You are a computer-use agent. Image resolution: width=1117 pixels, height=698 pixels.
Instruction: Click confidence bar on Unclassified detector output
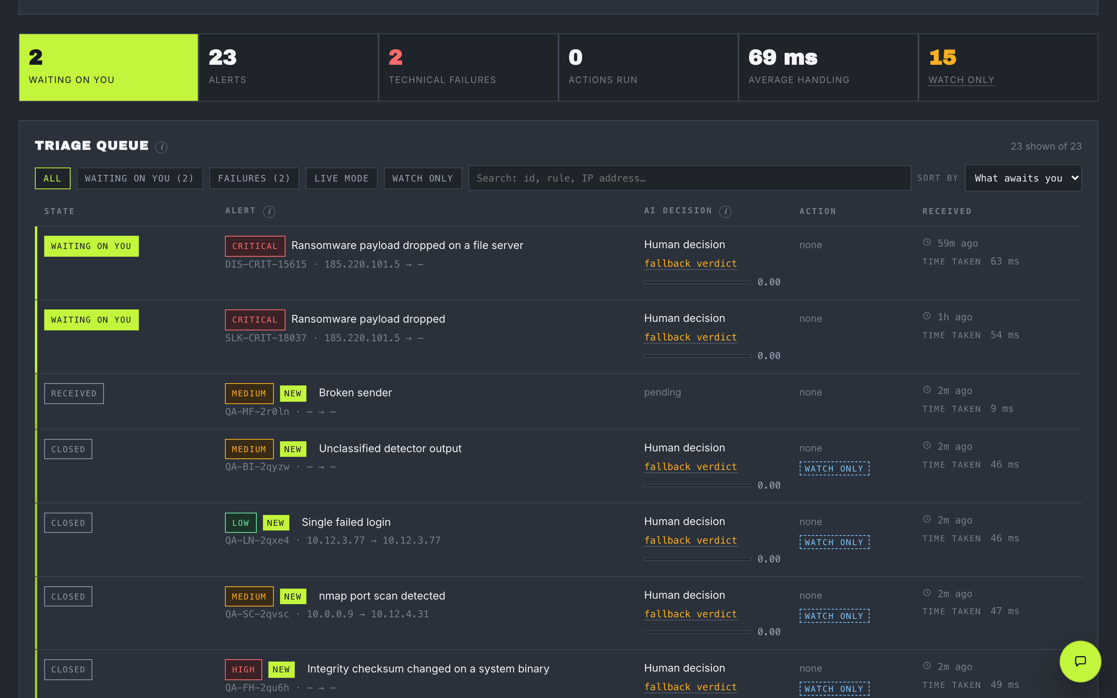697,485
